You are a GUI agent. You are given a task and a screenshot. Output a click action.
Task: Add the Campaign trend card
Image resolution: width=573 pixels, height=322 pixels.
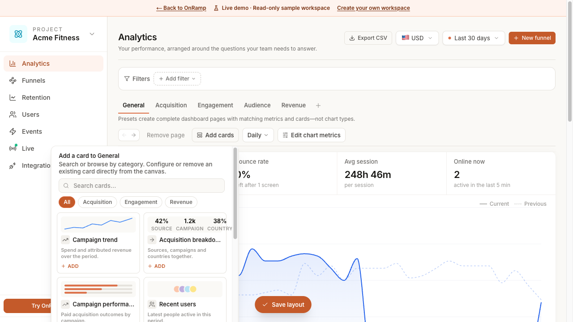coord(70,266)
